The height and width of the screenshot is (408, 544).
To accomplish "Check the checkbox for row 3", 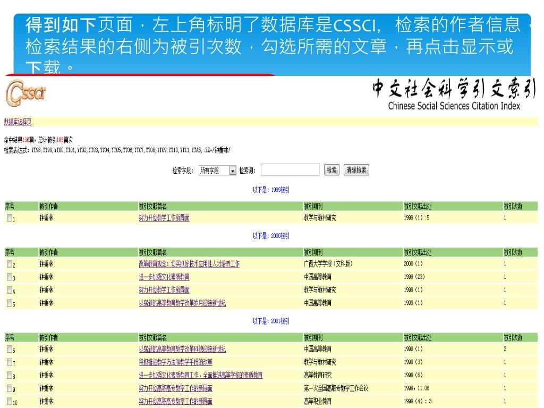I will coord(10,277).
